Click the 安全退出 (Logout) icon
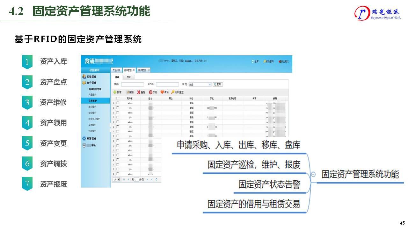Viewport: 408px width, 229px height. [280, 61]
